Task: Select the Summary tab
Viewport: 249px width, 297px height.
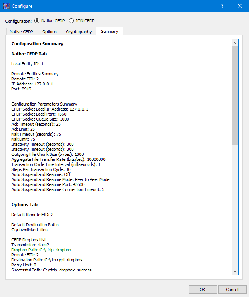Action: [109, 31]
